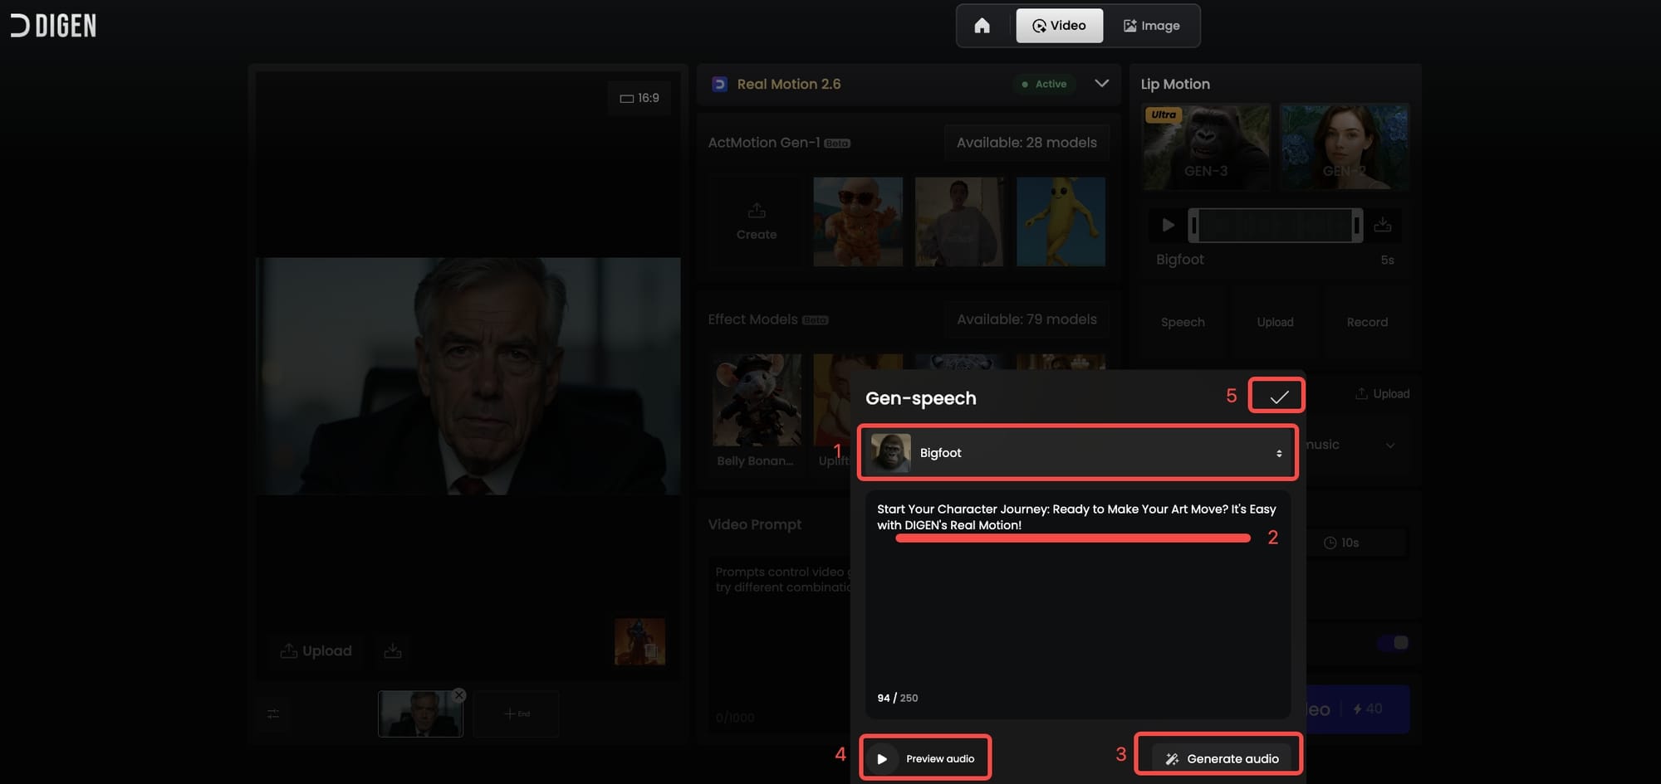Click the home icon in top navigation
Image resolution: width=1661 pixels, height=784 pixels.
tap(982, 26)
